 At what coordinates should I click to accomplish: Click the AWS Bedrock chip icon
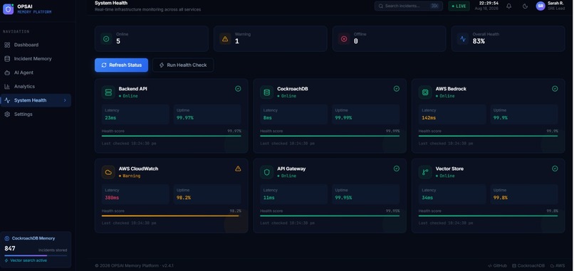(x=425, y=92)
